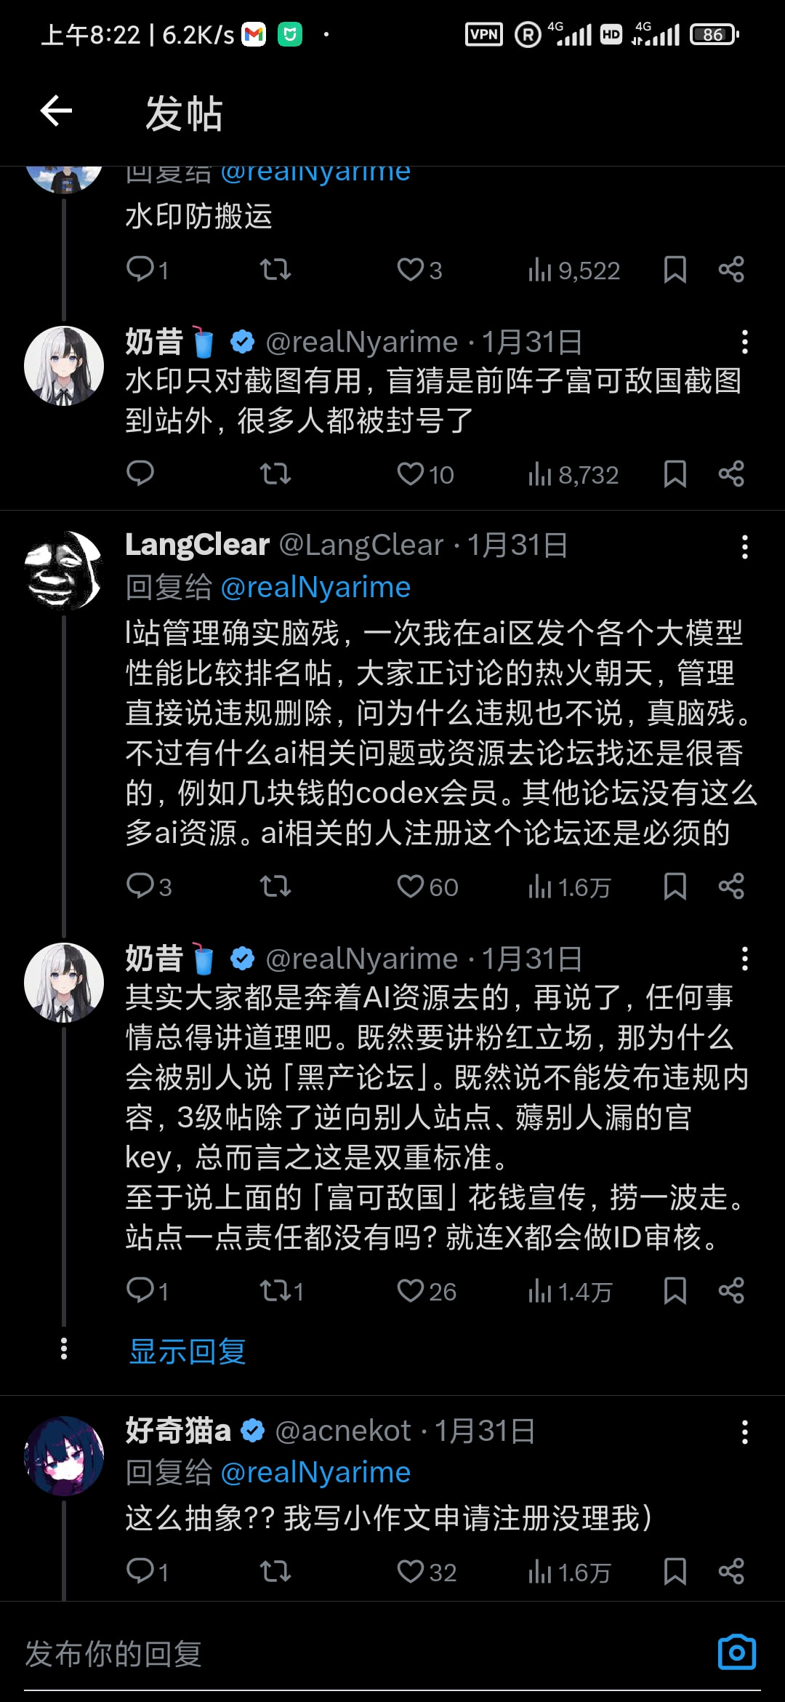Reply to LangClear's post with 3 comments
The width and height of the screenshot is (785, 1702).
pos(140,886)
